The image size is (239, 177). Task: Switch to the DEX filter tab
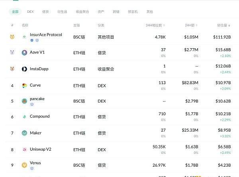pyautogui.click(x=30, y=12)
